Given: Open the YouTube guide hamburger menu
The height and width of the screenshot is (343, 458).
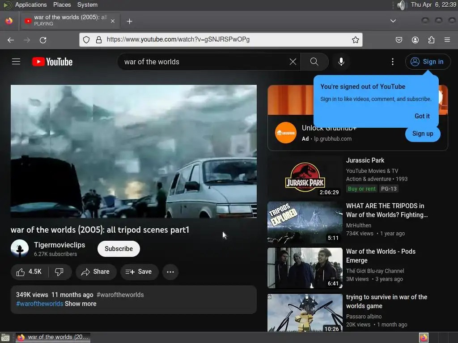Looking at the screenshot, I should point(16,62).
